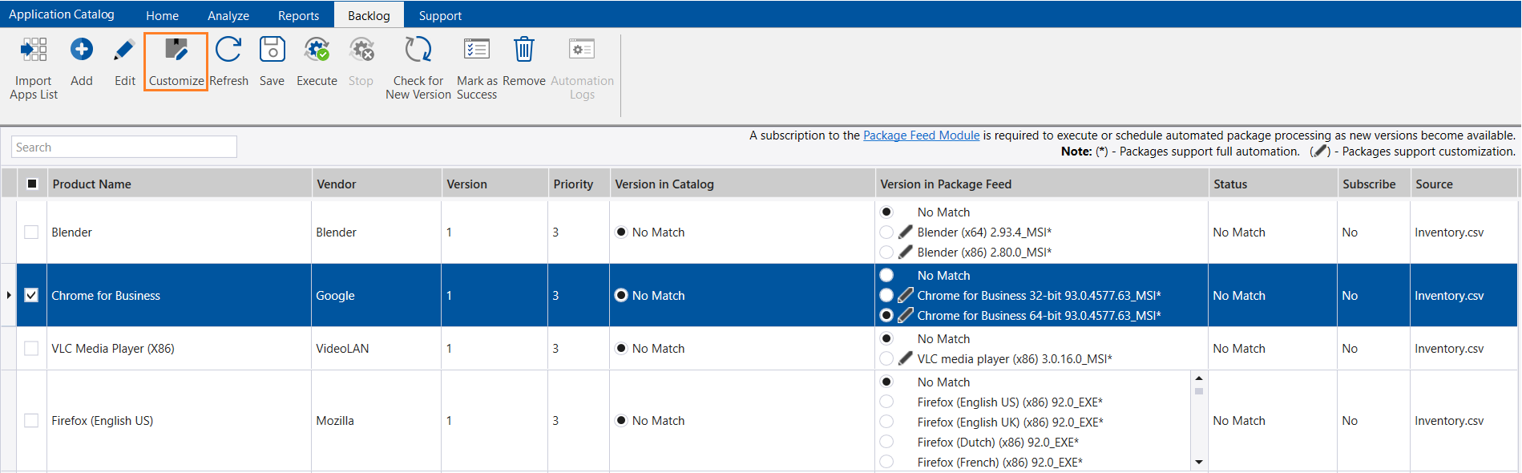Select Firefox (French) (x86) 92.0_EXE radio

tap(886, 462)
